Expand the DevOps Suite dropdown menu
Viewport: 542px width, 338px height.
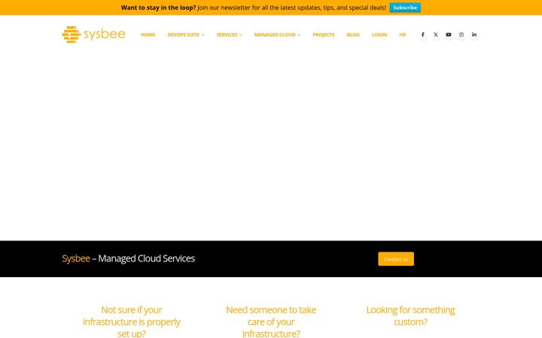coord(186,35)
